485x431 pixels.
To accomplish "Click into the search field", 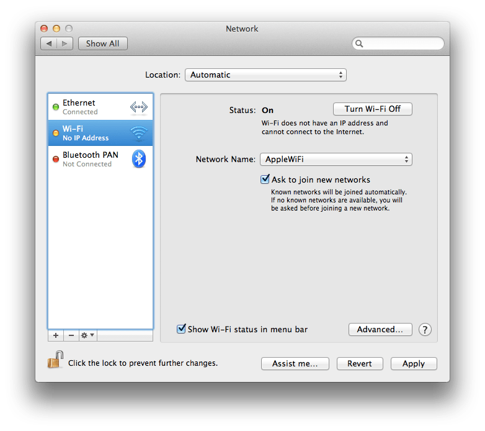I will [398, 43].
